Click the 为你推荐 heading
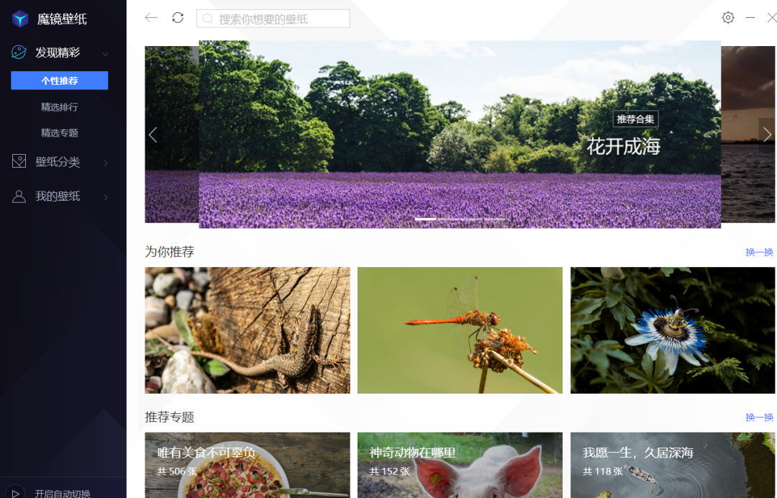 [169, 252]
